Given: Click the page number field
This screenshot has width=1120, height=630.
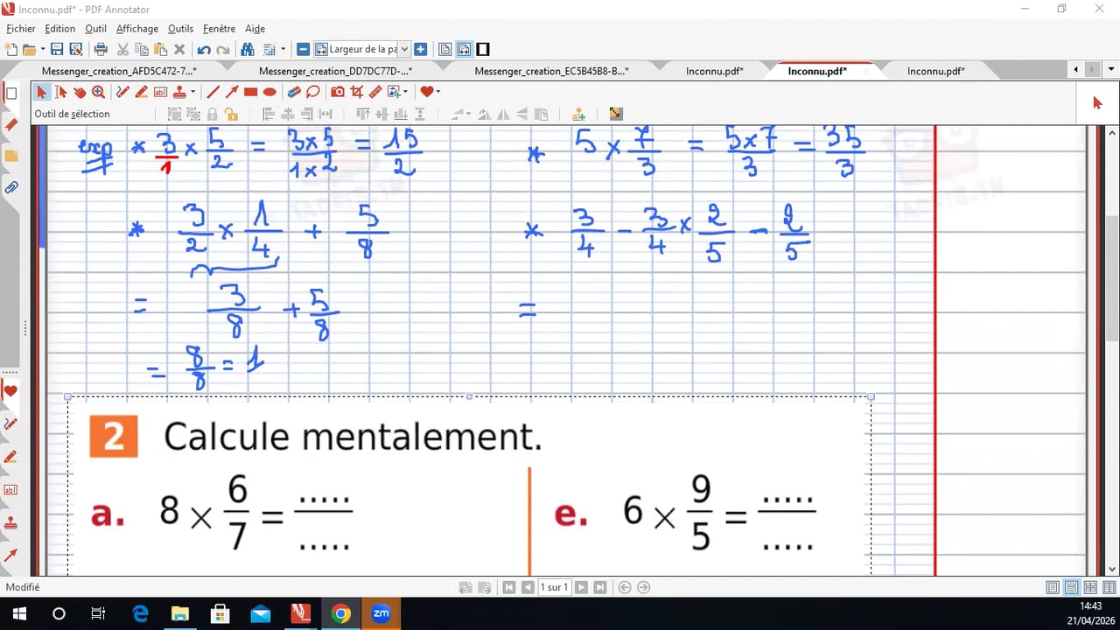Looking at the screenshot, I should (554, 588).
